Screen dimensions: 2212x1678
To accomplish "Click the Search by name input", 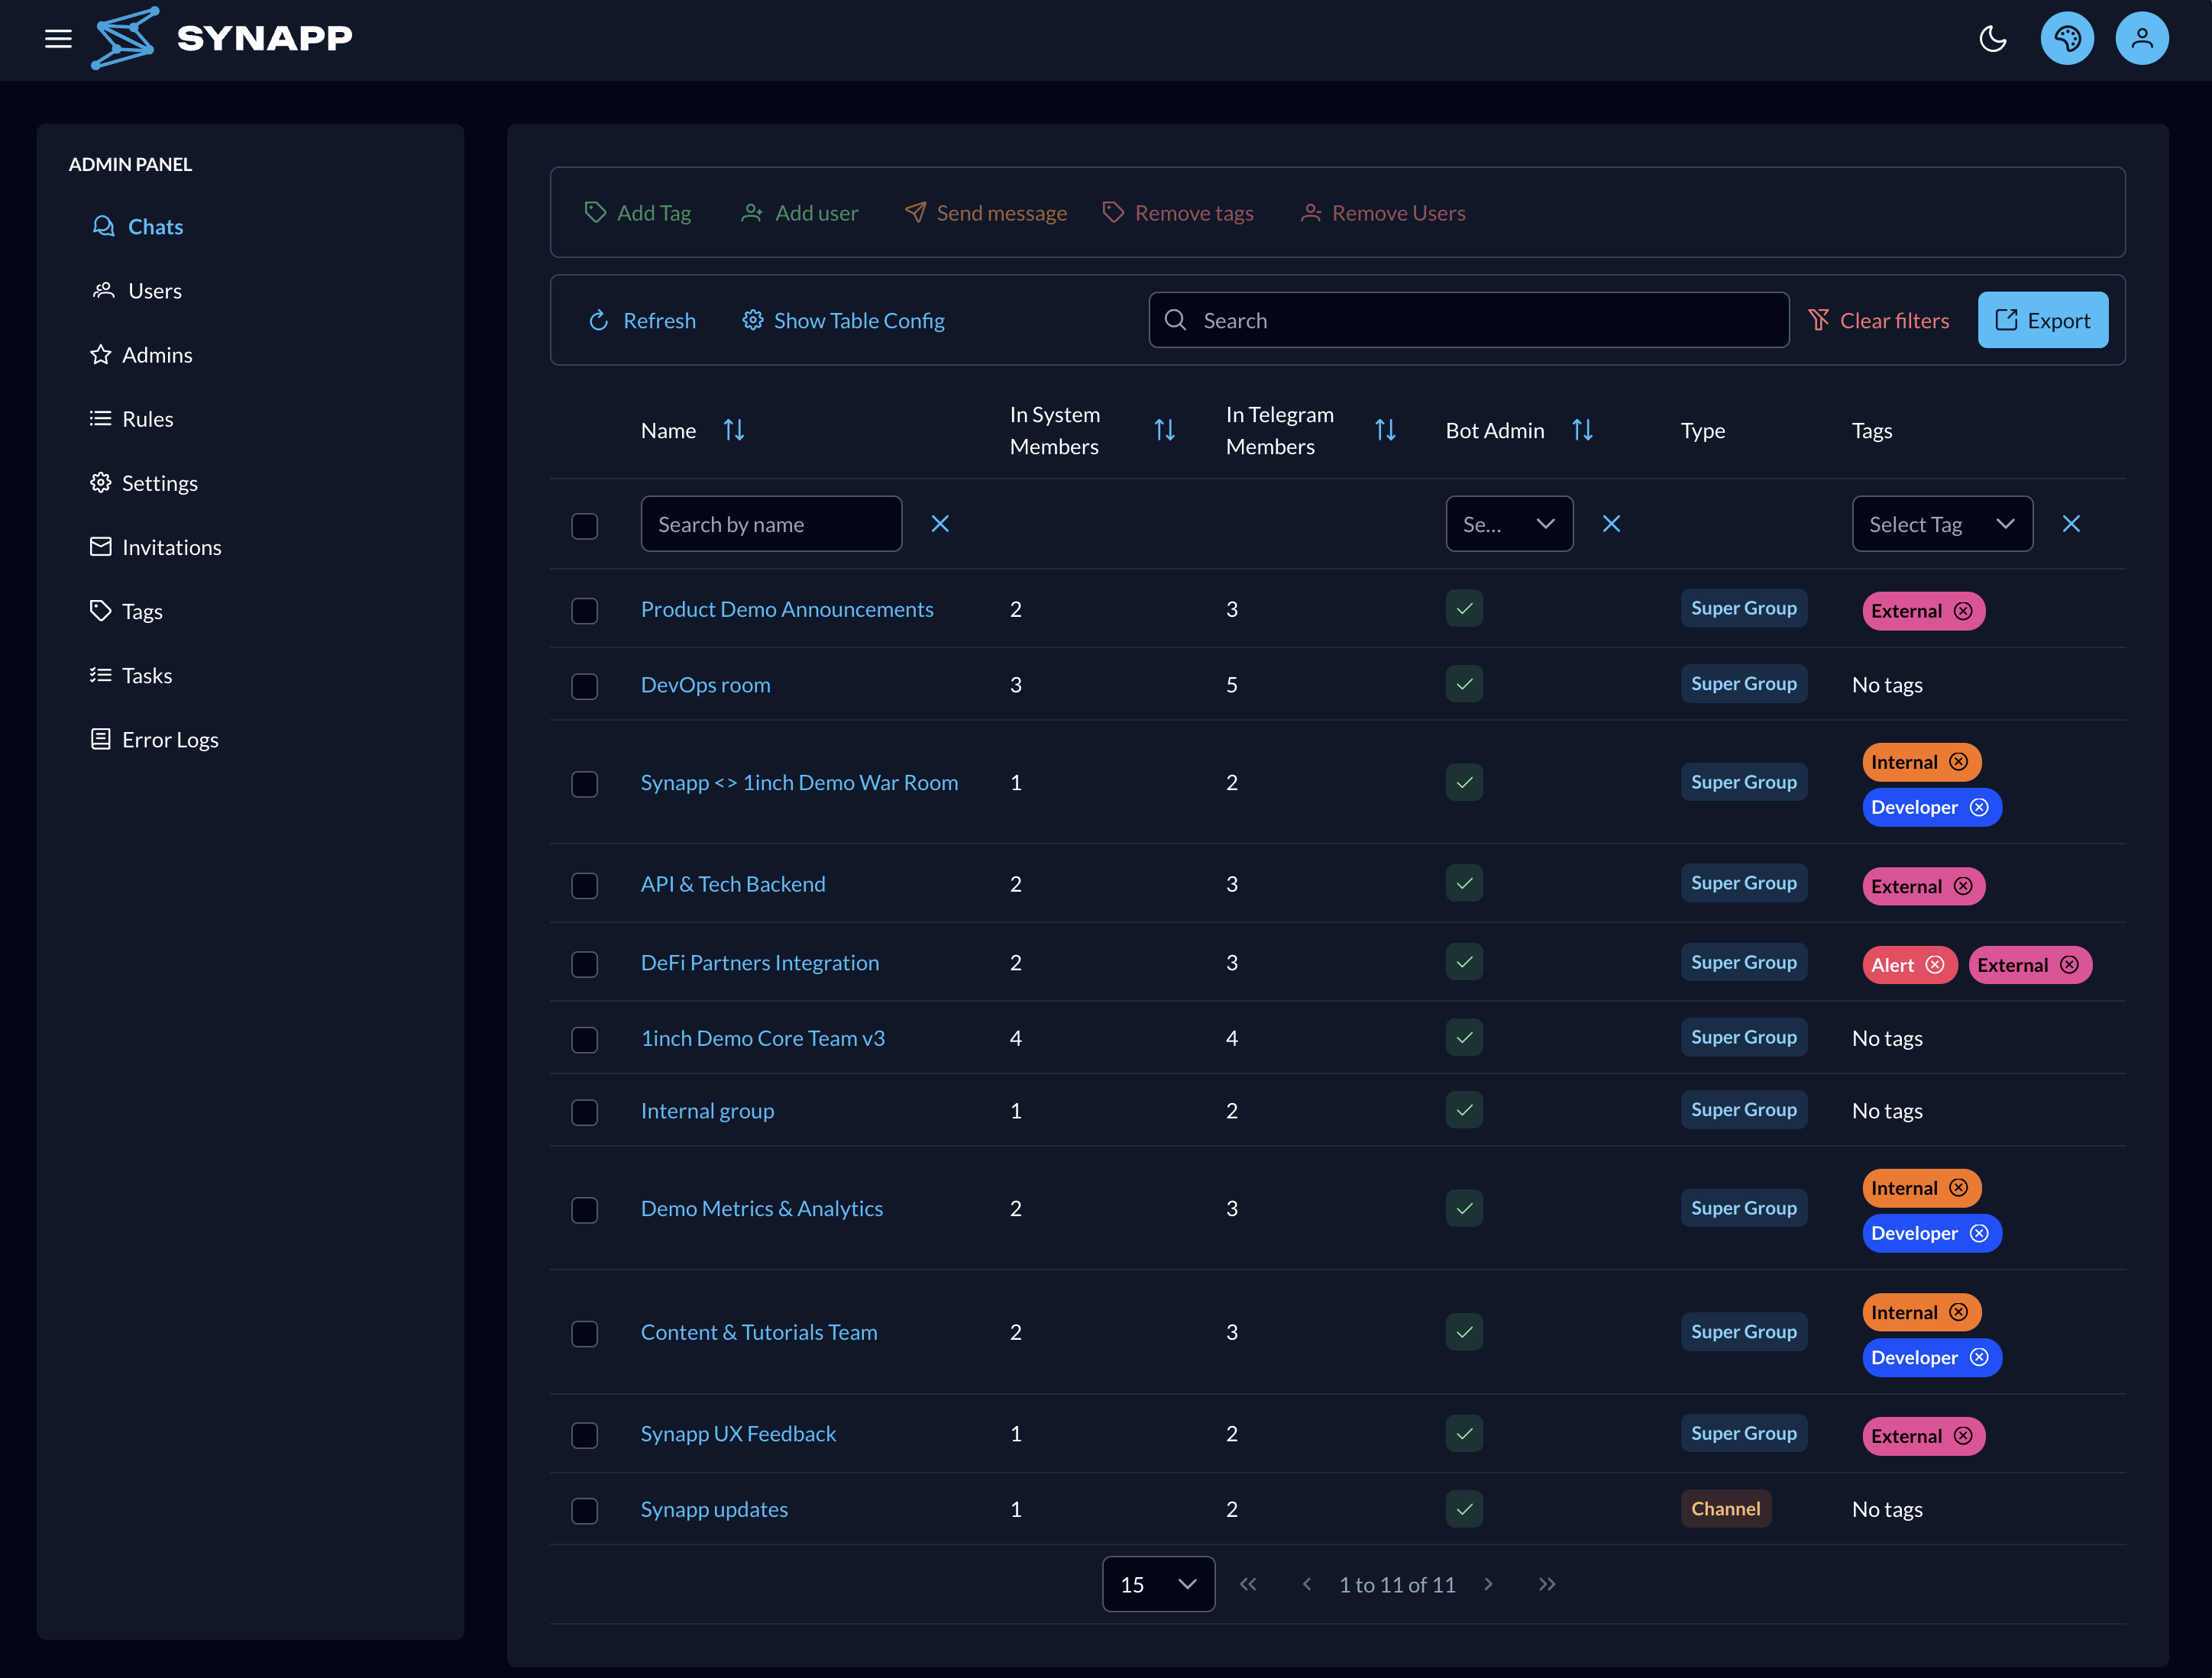I will pos(771,524).
